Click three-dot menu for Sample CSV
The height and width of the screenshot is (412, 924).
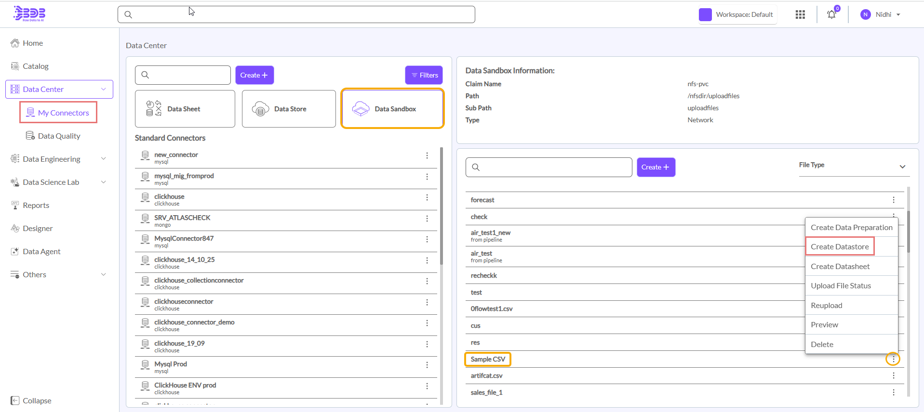(x=893, y=359)
